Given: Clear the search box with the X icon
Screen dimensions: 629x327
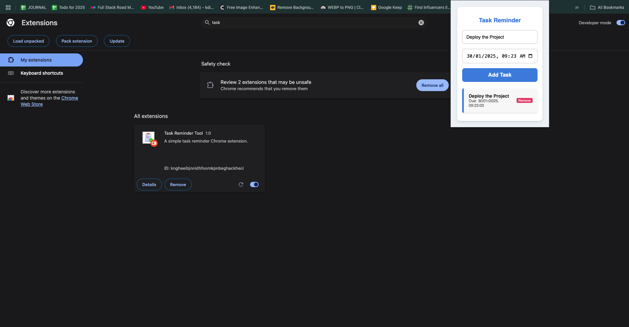Looking at the screenshot, I should click(421, 23).
